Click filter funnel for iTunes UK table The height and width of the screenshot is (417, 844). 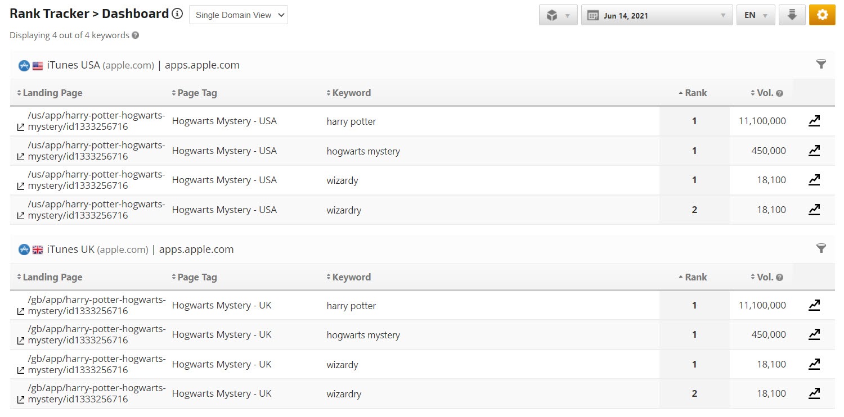pyautogui.click(x=821, y=248)
